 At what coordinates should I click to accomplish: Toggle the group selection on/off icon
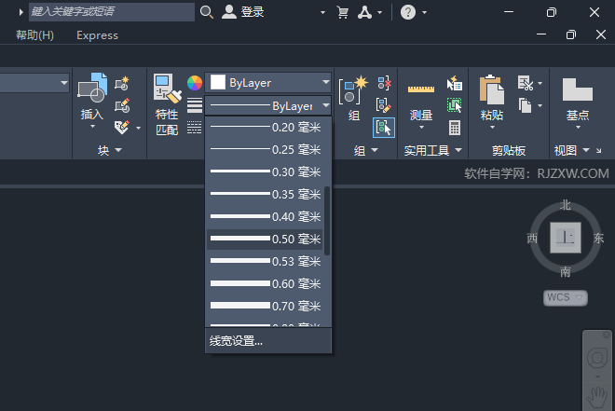pos(384,128)
